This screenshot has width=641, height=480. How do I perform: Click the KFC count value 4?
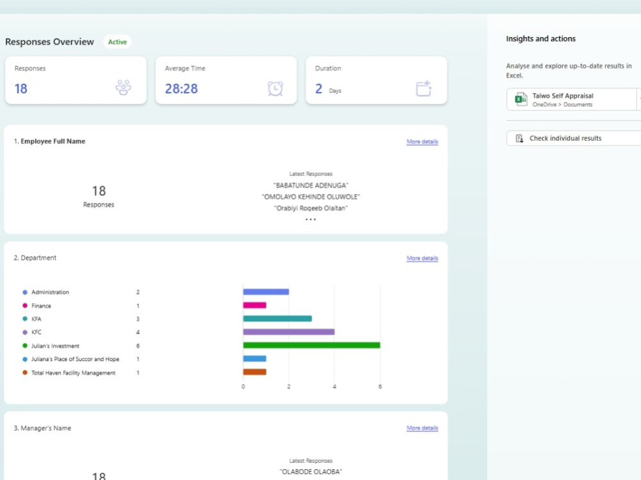pyautogui.click(x=138, y=332)
